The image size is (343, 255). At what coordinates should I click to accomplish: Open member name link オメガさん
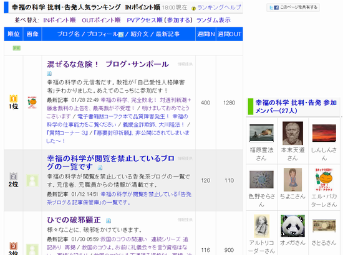[x=292, y=243]
